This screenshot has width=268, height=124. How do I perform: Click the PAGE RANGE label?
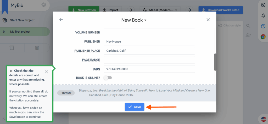(91, 60)
